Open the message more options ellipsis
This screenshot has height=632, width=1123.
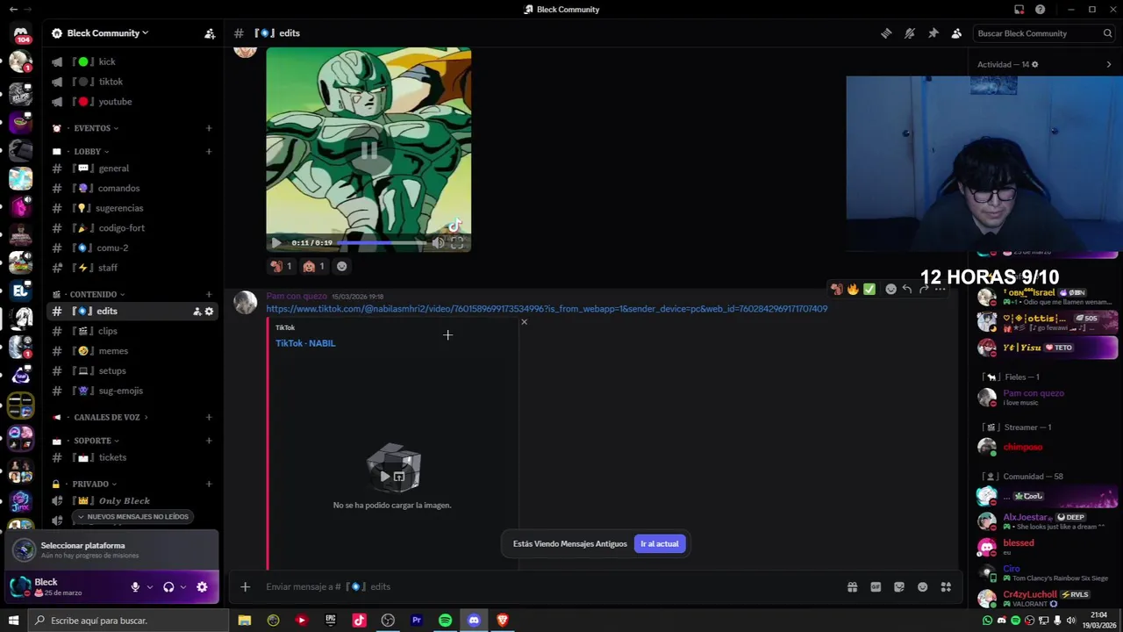[x=940, y=289]
